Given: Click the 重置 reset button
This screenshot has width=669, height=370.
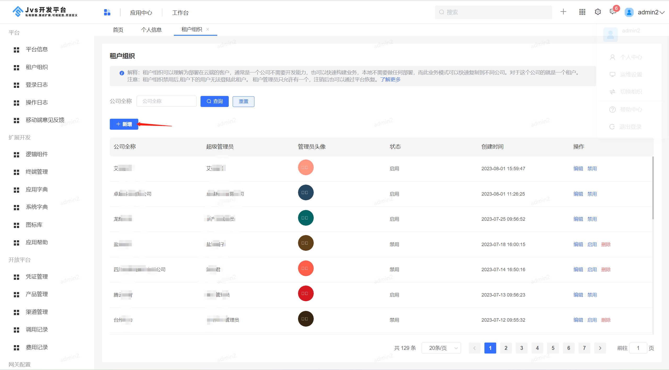Looking at the screenshot, I should pyautogui.click(x=243, y=101).
